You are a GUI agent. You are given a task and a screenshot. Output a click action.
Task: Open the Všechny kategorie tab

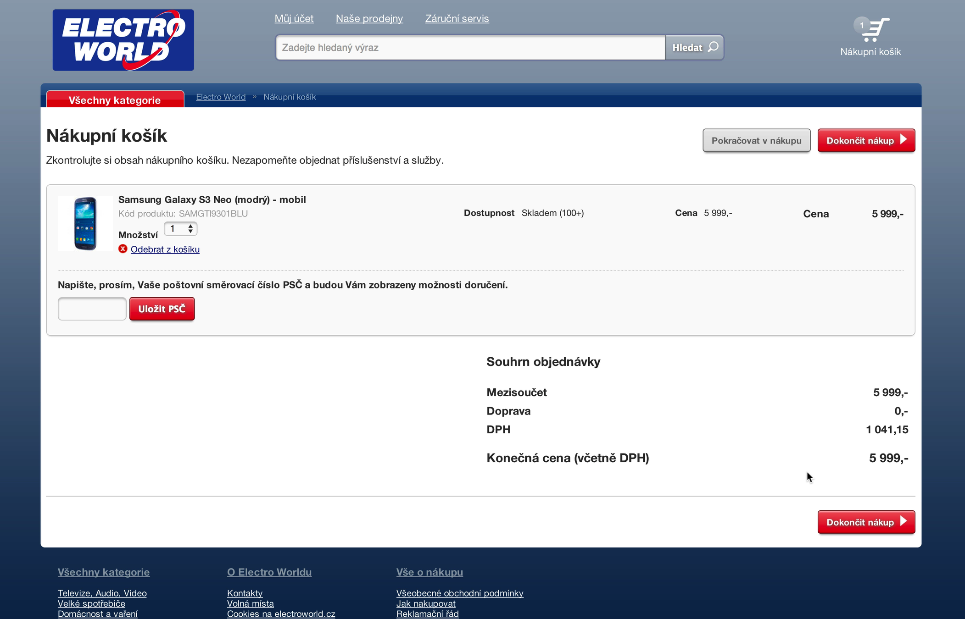pos(115,99)
